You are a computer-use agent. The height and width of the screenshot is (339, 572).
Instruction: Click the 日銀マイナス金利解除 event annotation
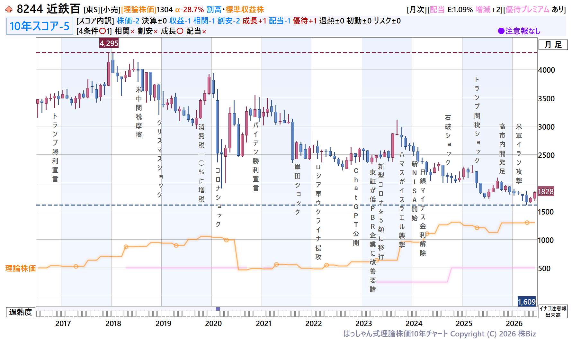(423, 213)
